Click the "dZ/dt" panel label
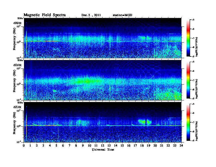 (17, 107)
